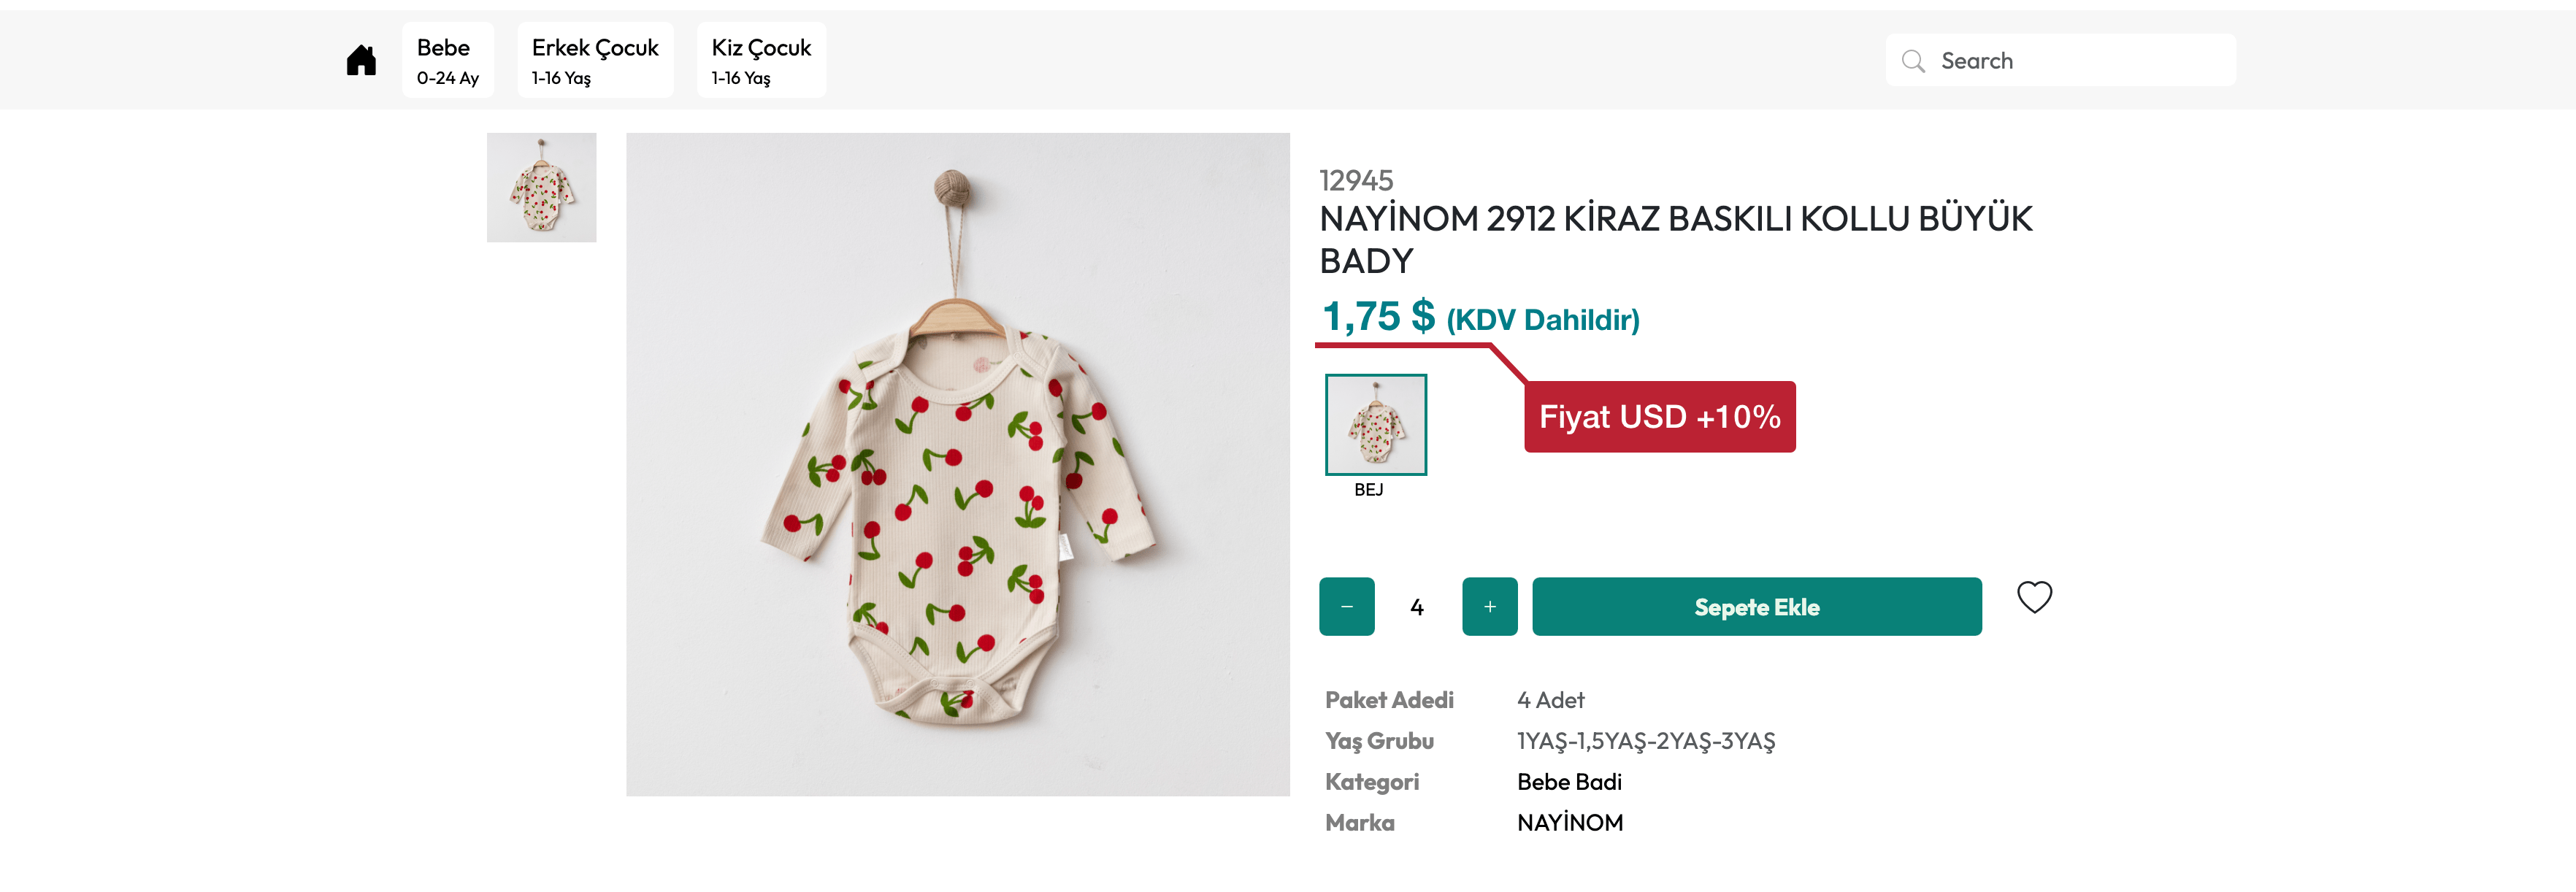Screen dimensions: 2576x892
Task: Click the search magnifier icon
Action: pos(1912,61)
